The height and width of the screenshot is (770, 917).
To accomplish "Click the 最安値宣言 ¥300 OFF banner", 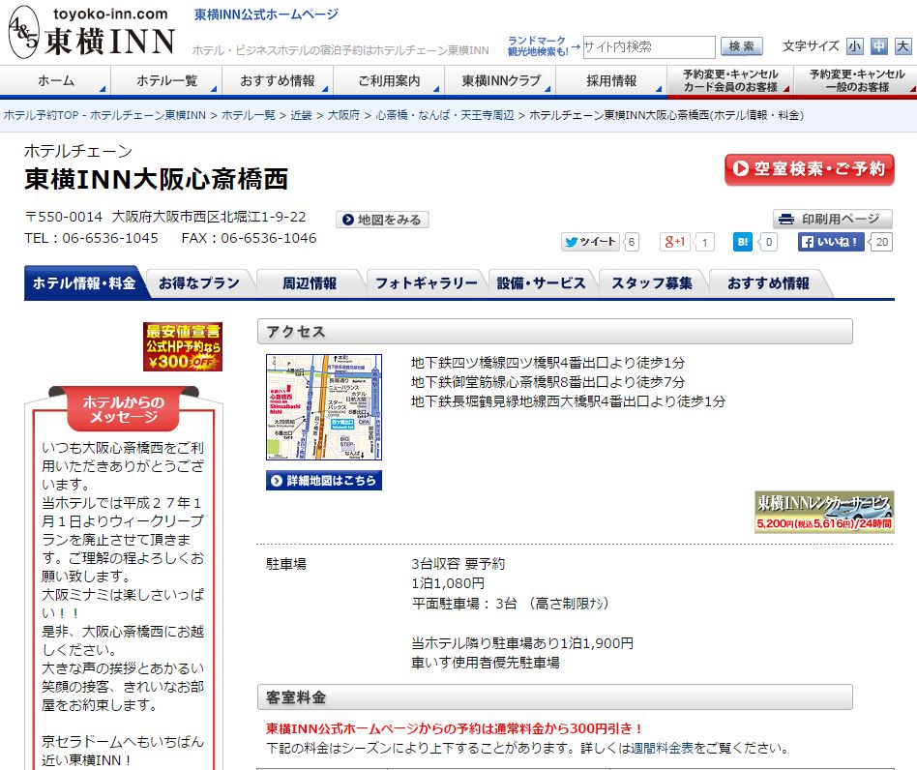I will [183, 346].
